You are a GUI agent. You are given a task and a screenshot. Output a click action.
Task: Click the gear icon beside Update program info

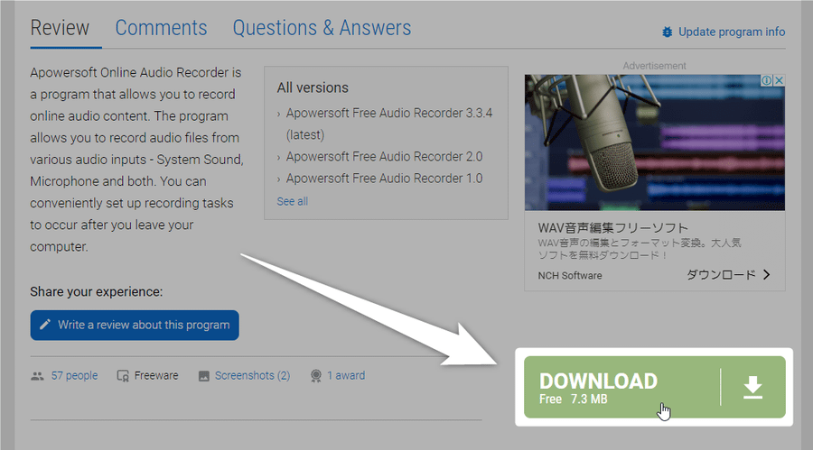point(668,32)
